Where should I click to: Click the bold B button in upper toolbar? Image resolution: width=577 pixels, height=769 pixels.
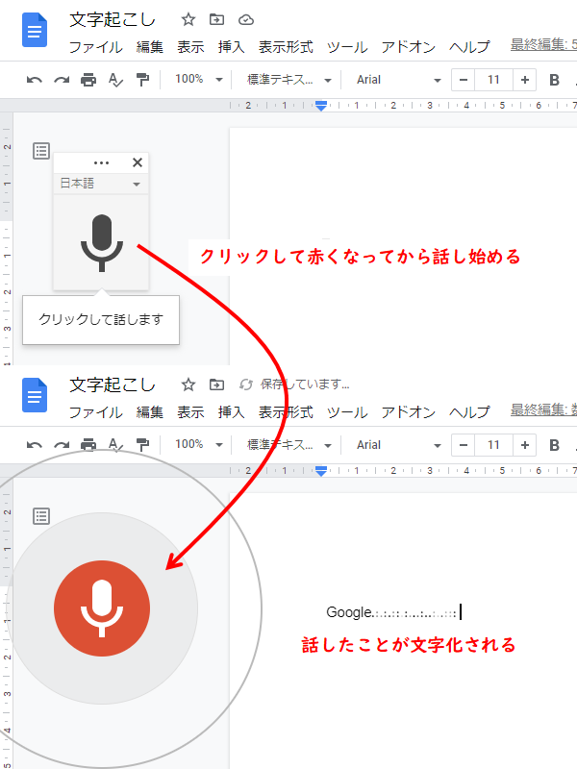click(554, 80)
